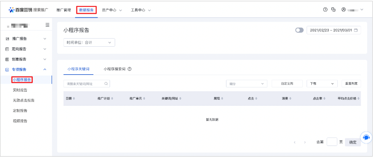Viewport: 374px width, 157px height.
Task: Select 小程序报告 in the sidebar
Action: coord(22,80)
